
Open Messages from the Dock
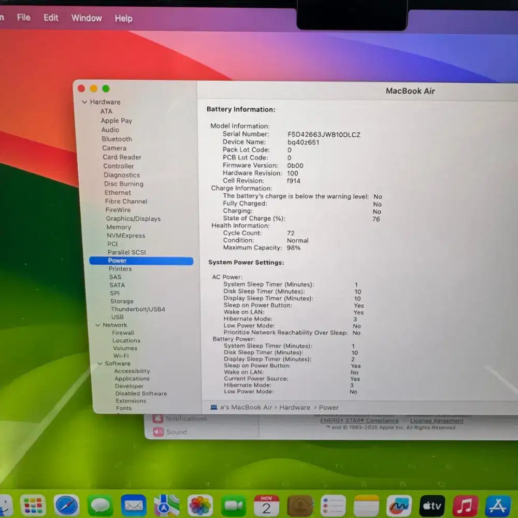(100, 504)
